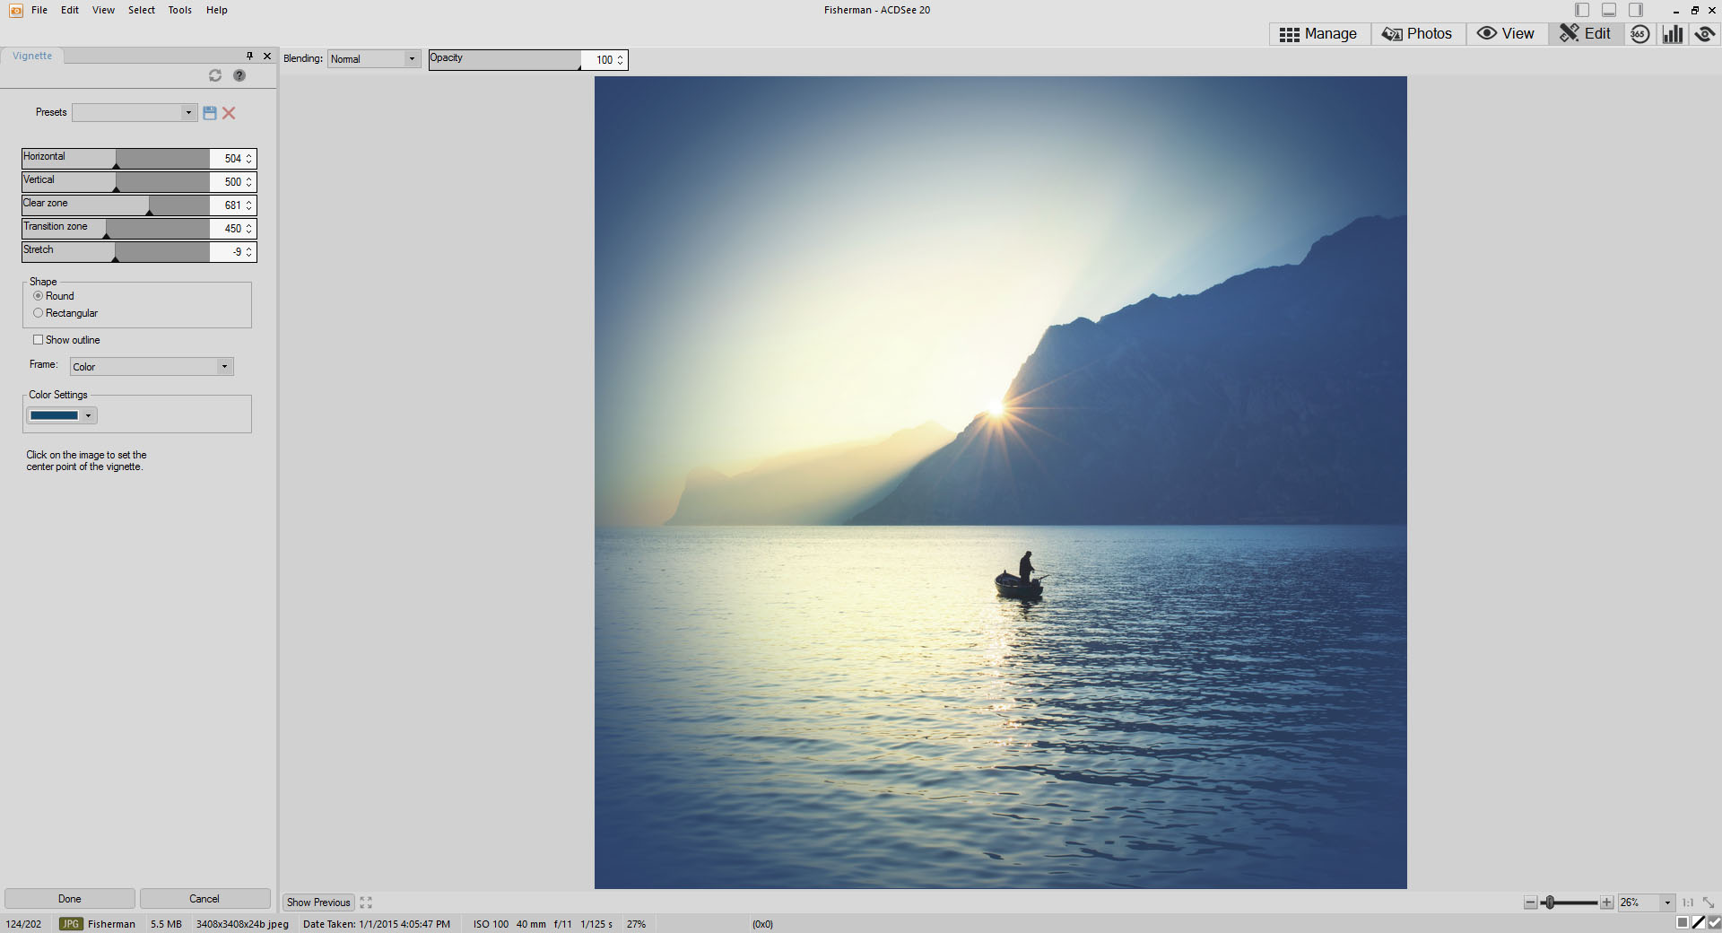Open the vignette color swatch picker

[x=61, y=415]
